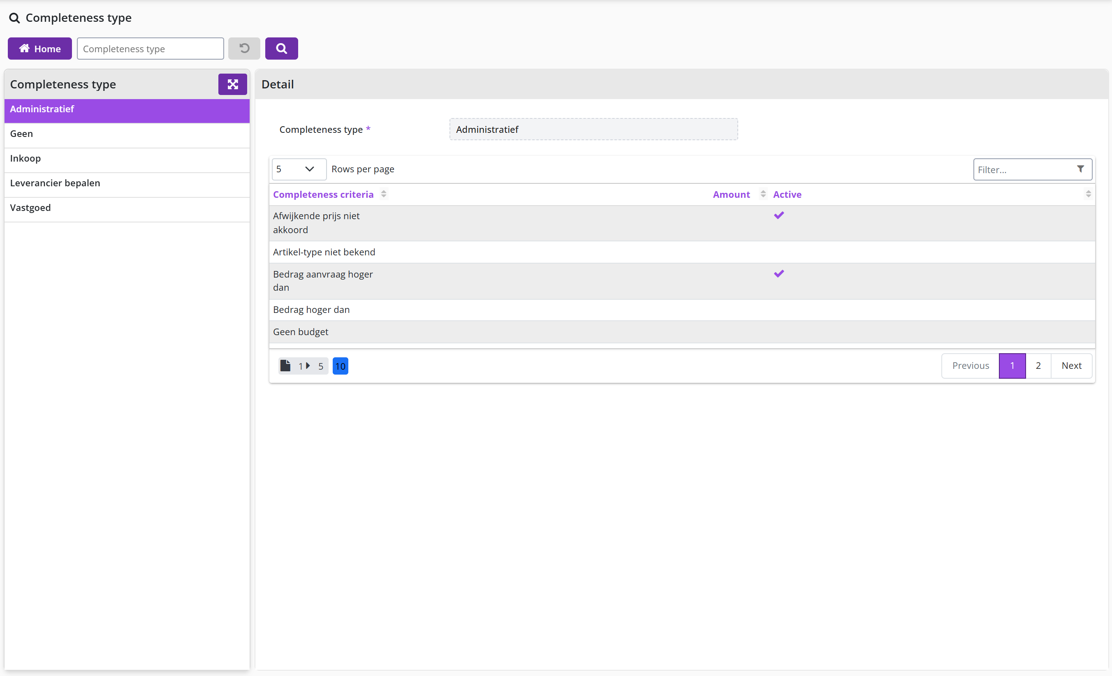Image resolution: width=1112 pixels, height=676 pixels.
Task: Click the Previous page button
Action: click(970, 366)
